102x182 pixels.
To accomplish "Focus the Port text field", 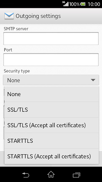I will (51, 60).
